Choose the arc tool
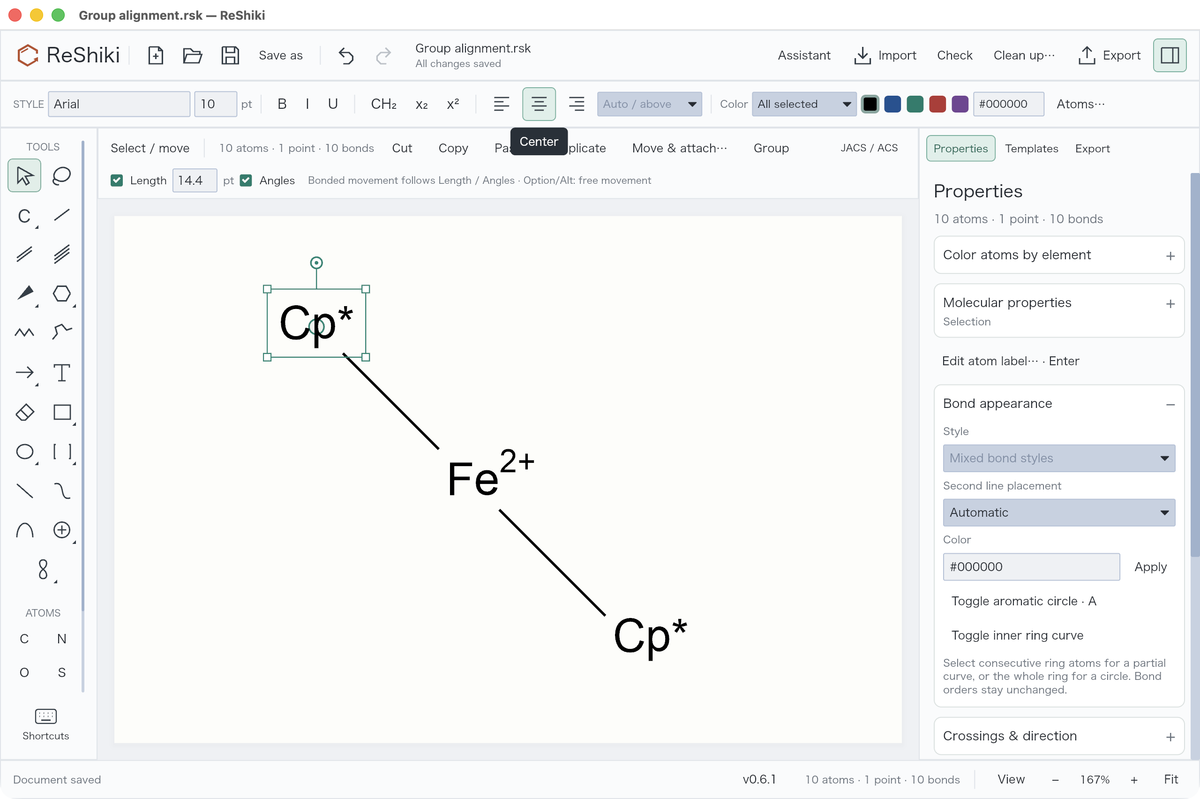Viewport: 1200px width, 799px height. tap(24, 530)
